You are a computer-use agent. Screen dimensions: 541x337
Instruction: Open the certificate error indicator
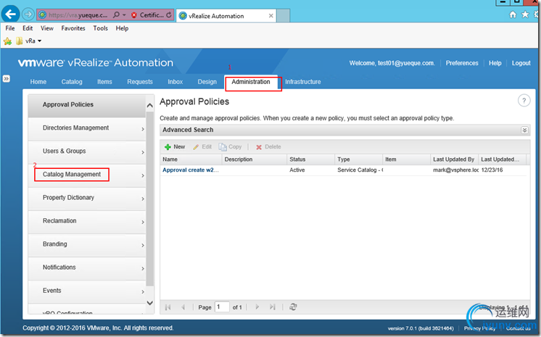147,14
